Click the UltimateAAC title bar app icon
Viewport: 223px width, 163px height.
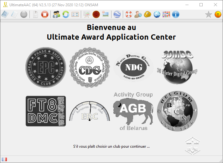(5, 5)
